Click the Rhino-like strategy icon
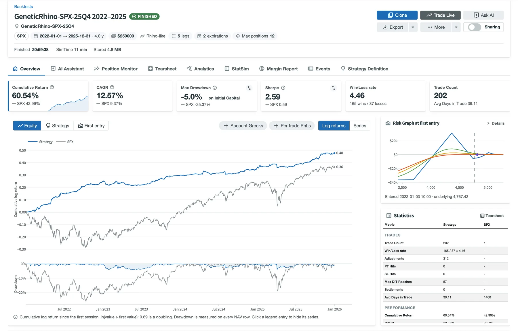This screenshot has height=331, width=518. (x=142, y=36)
